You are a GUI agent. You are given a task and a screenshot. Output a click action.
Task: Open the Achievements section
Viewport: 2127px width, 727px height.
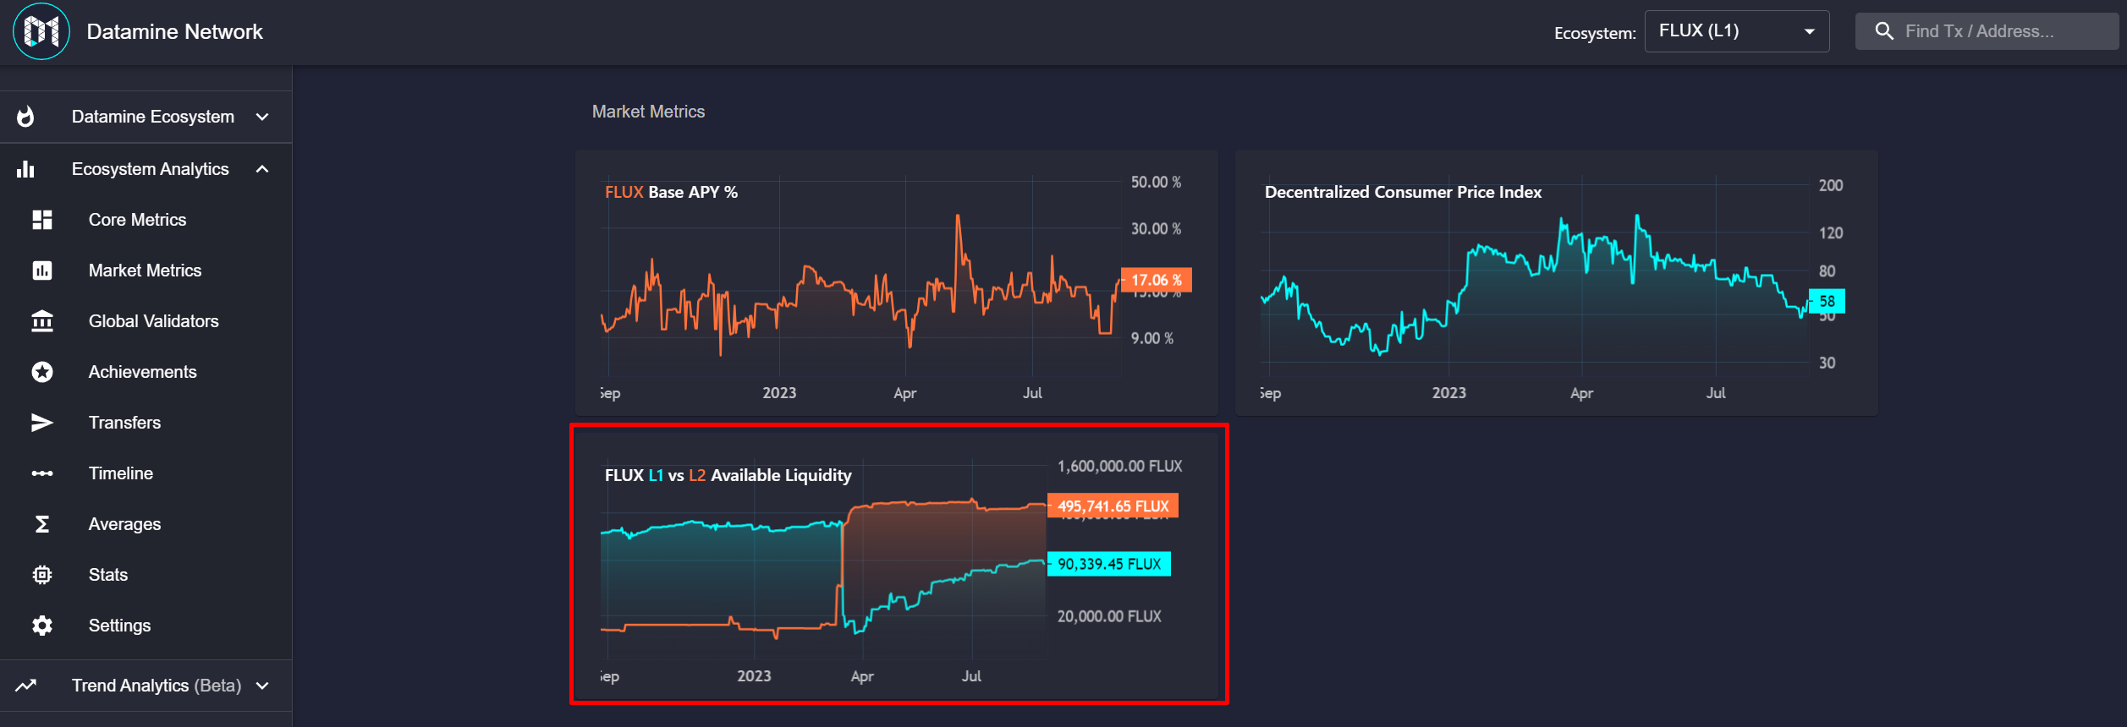[x=142, y=372]
